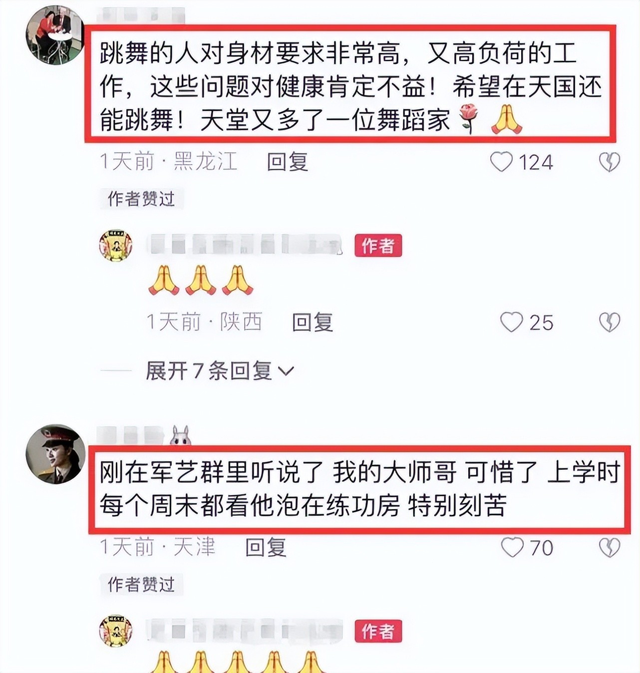Screen dimensions: 640x673
Task: Open the author's avatar on bottom reply
Action: [116, 631]
